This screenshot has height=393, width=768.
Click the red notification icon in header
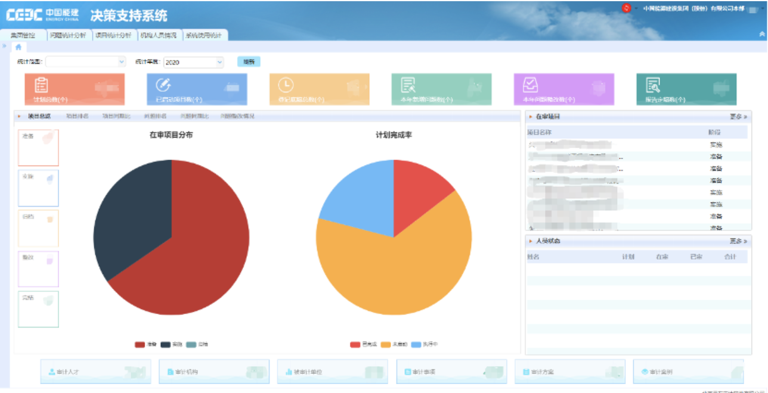tap(626, 8)
